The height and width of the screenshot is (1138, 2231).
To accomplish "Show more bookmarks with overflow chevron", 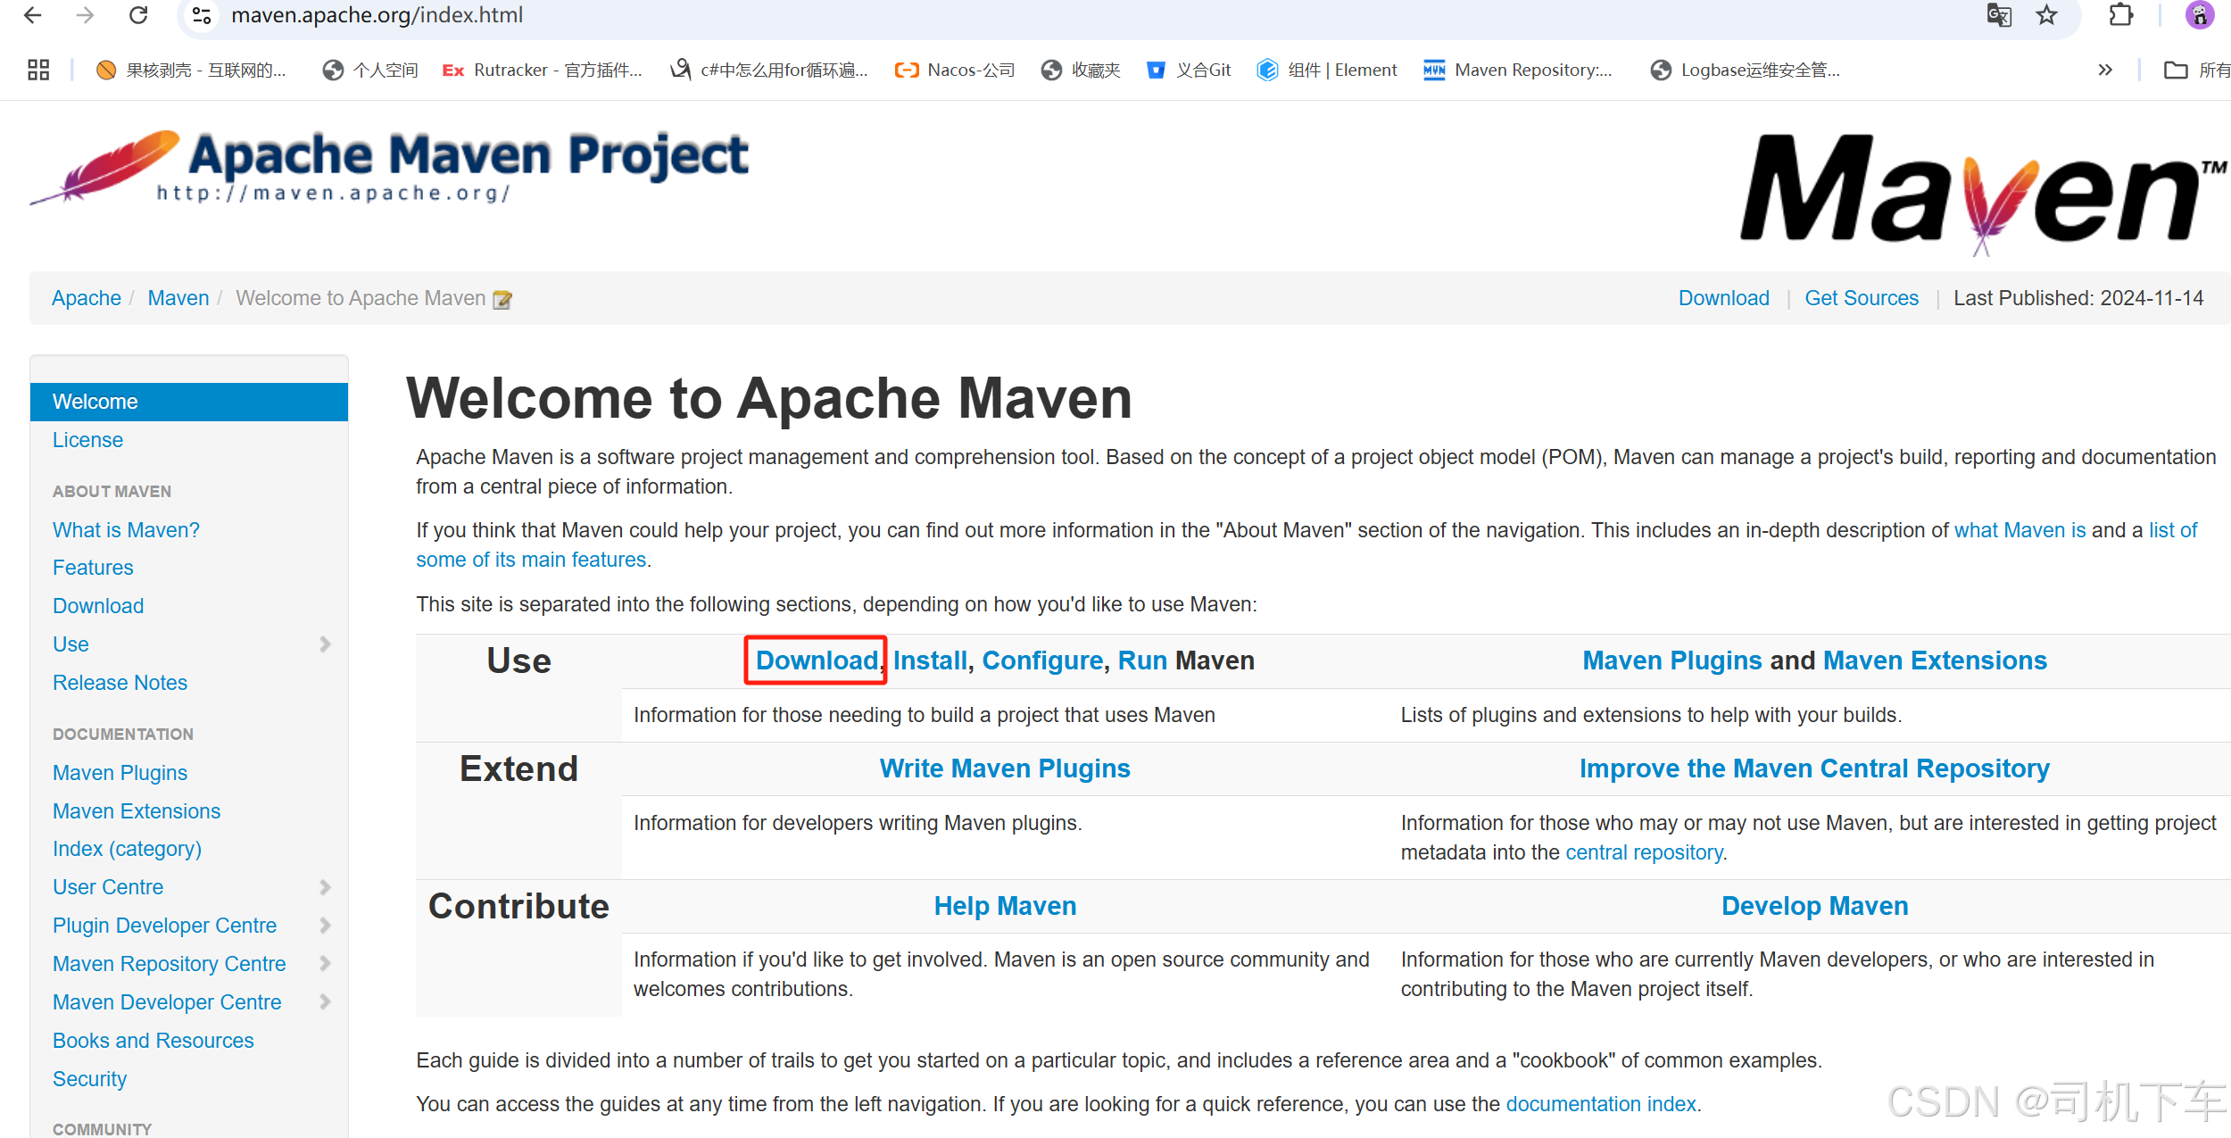I will pos(2105,70).
